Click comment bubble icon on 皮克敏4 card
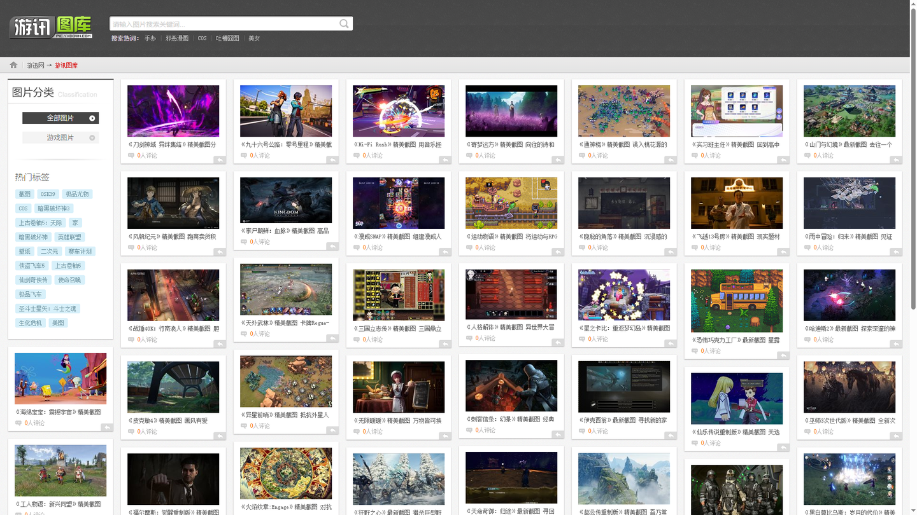 [x=131, y=432]
